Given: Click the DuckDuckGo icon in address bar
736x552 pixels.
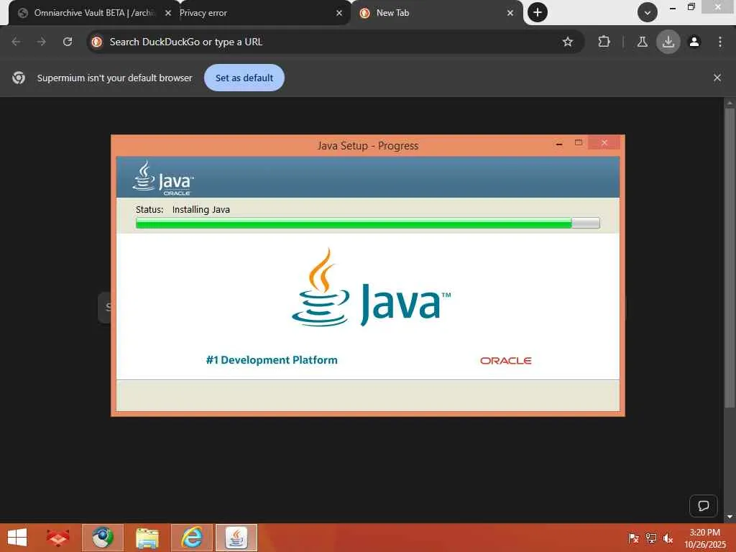Looking at the screenshot, I should pos(97,42).
